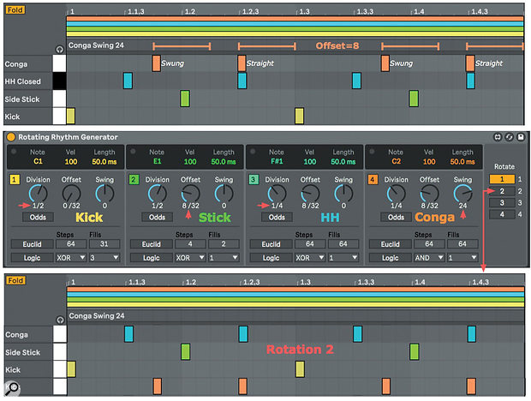
Task: Click Conga Fills field showing 64
Action: pyautogui.click(x=462, y=244)
